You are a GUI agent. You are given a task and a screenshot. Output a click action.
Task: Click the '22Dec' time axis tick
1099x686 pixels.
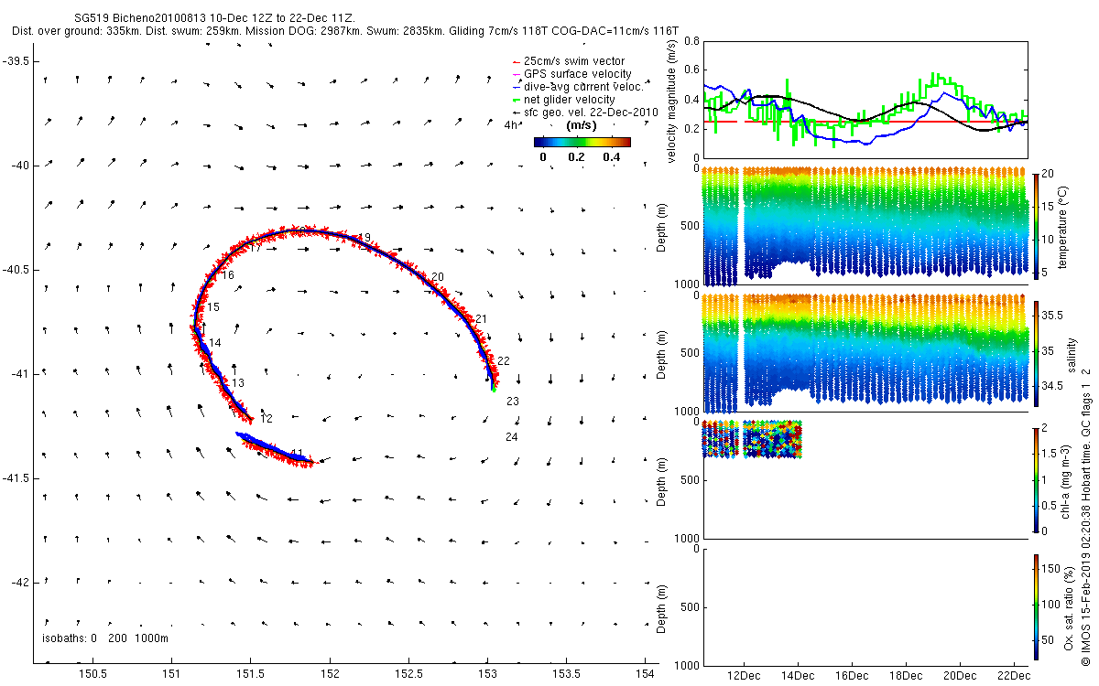(x=1014, y=675)
